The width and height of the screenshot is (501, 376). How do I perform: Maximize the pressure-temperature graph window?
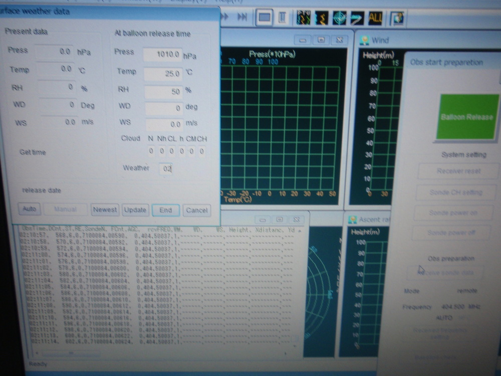point(321,40)
